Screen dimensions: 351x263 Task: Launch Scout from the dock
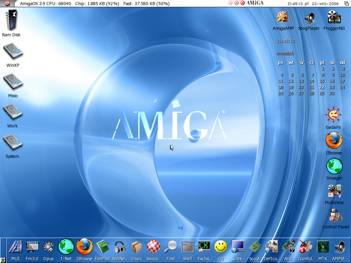point(255,247)
